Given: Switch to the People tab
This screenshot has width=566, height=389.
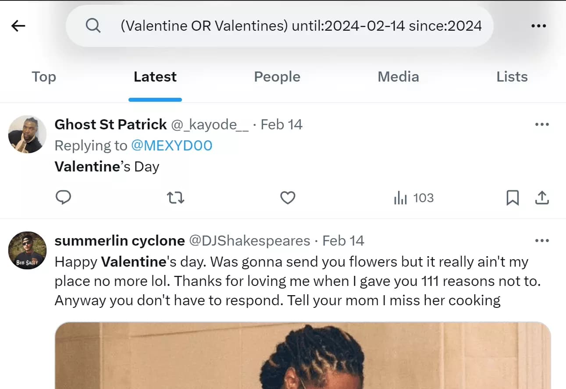Looking at the screenshot, I should (277, 77).
